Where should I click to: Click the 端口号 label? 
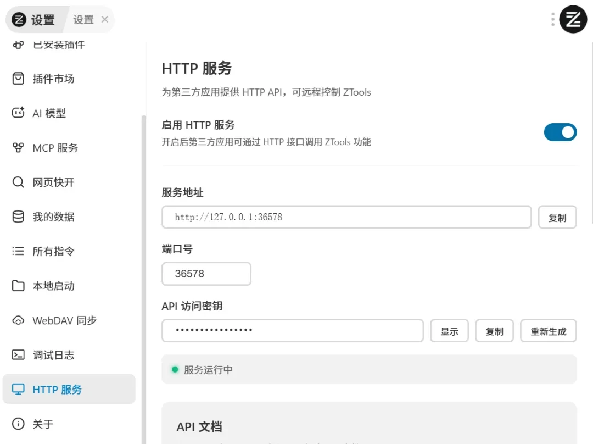[177, 249]
